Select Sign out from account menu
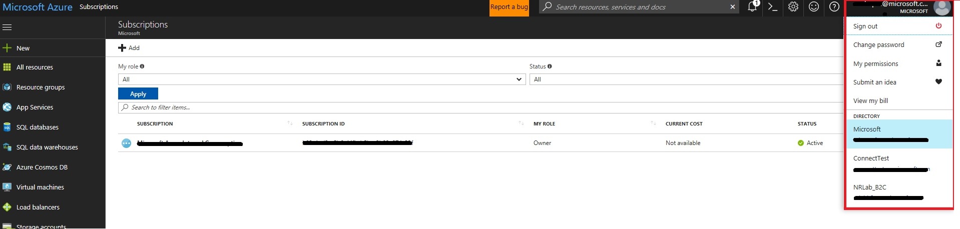960x229 pixels. click(899, 26)
